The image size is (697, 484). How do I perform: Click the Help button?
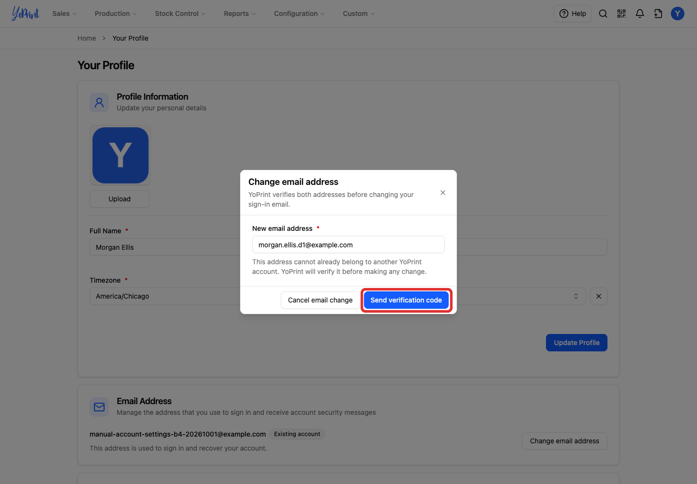click(x=573, y=14)
